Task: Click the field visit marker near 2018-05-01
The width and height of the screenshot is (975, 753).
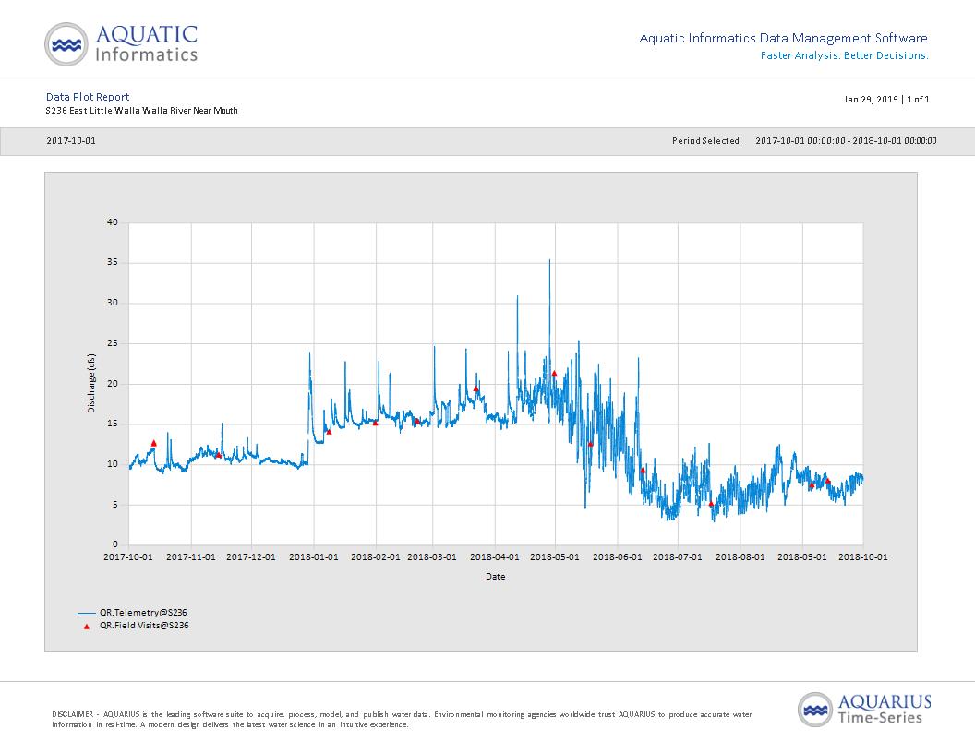Action: coord(554,374)
